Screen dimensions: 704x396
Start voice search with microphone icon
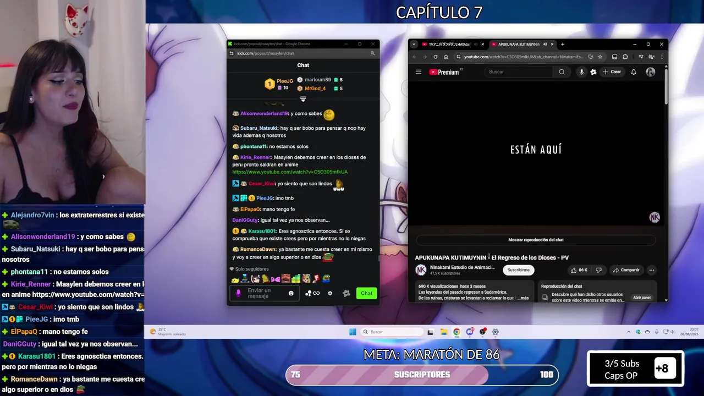point(581,71)
